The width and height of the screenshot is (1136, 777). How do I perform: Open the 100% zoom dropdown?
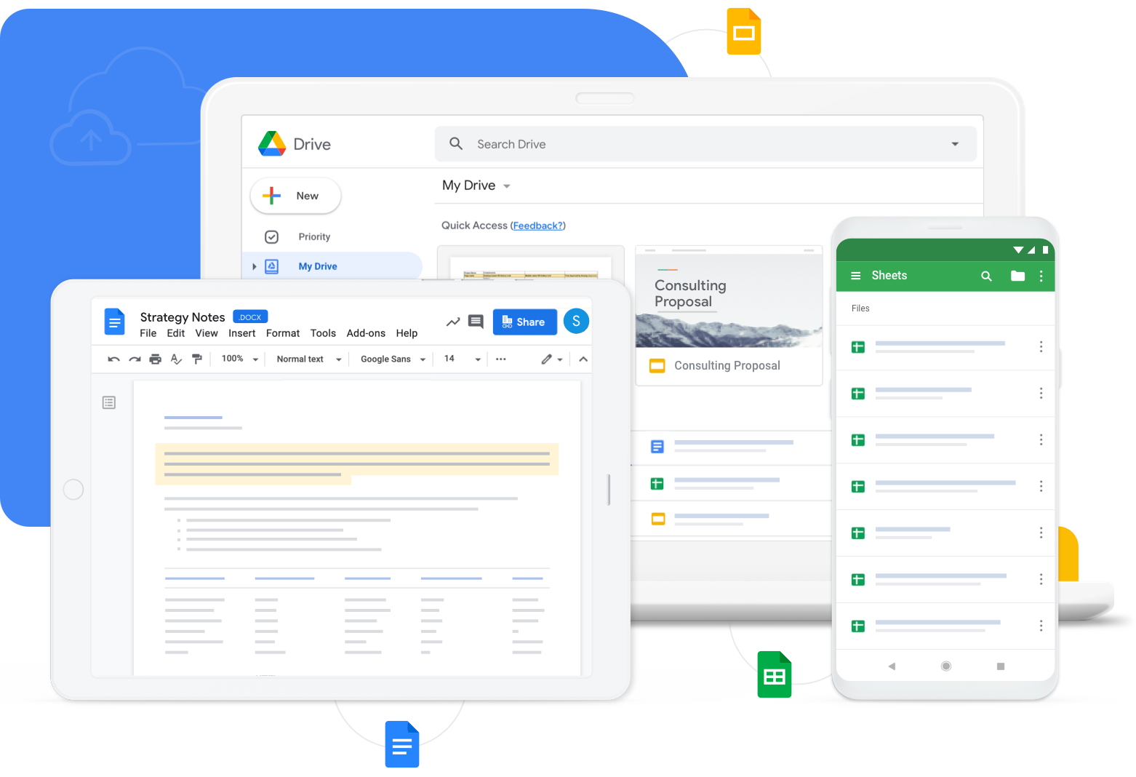click(240, 359)
